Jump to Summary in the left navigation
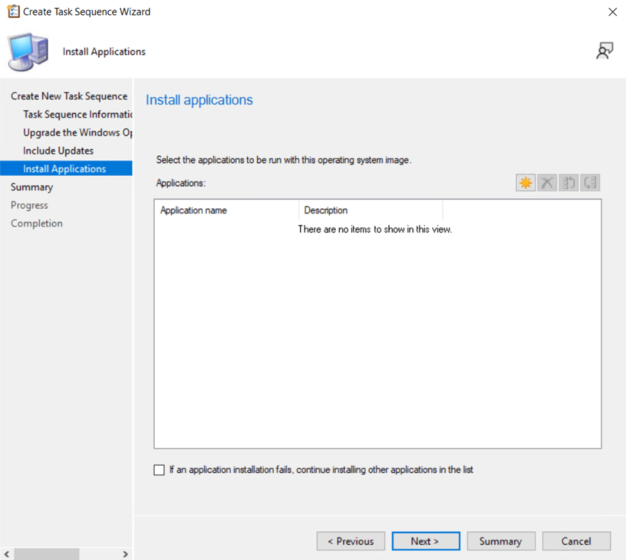 (x=31, y=187)
